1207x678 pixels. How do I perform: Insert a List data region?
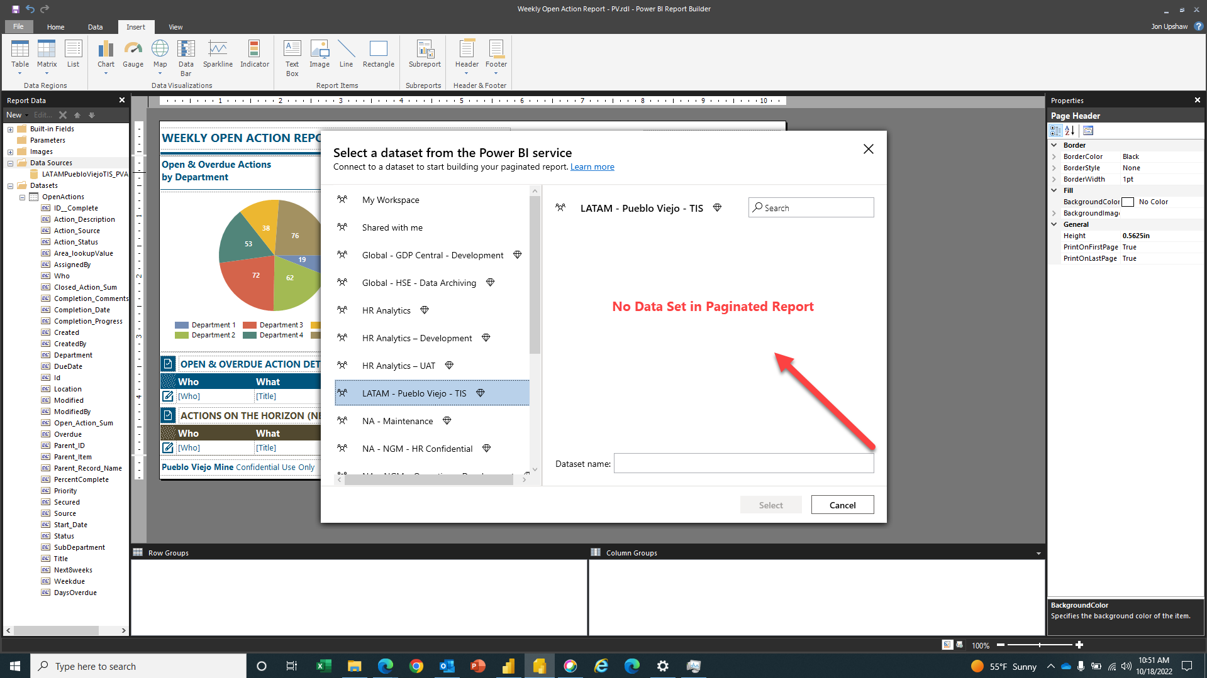click(73, 54)
